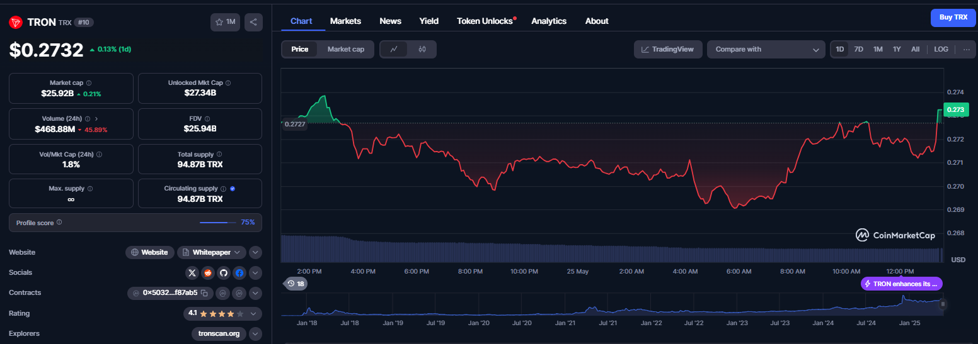Click the third contract chain icon

point(239,293)
